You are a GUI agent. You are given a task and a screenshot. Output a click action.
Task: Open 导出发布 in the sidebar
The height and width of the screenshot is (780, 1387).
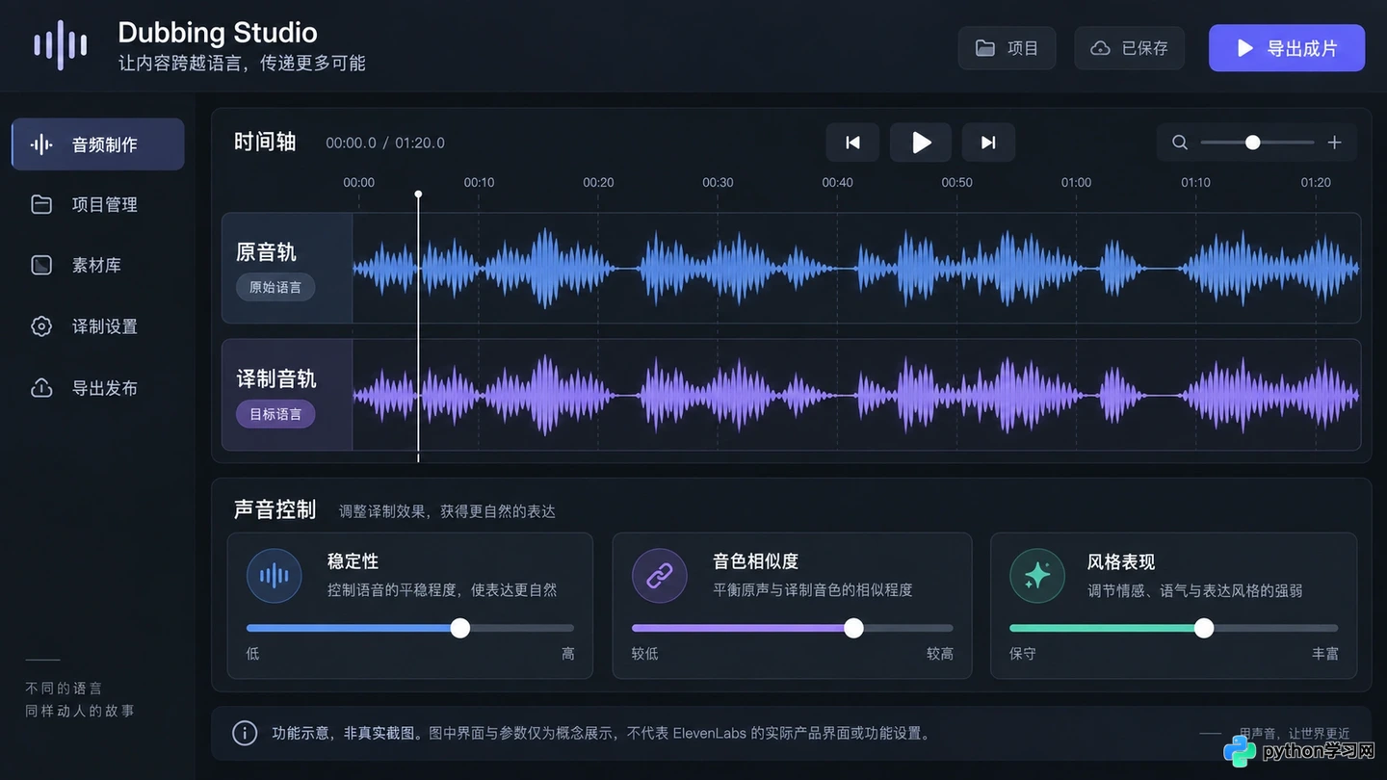point(97,388)
